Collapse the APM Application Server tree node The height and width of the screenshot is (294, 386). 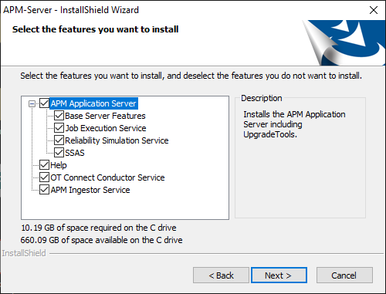[x=32, y=103]
